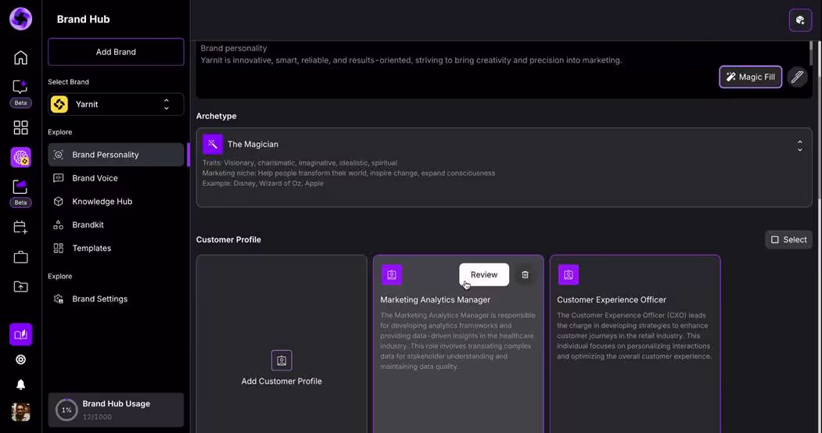
Task: Open Templates section
Action: point(116,249)
